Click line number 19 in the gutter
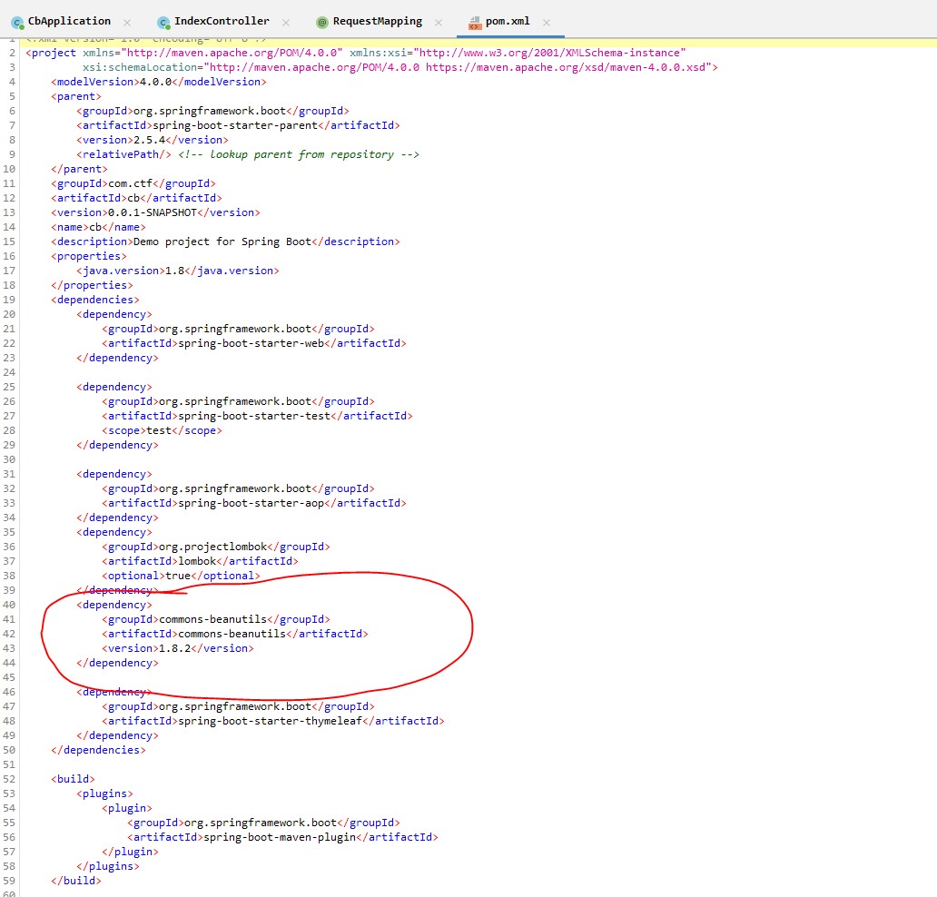This screenshot has height=897, width=937. (9, 300)
